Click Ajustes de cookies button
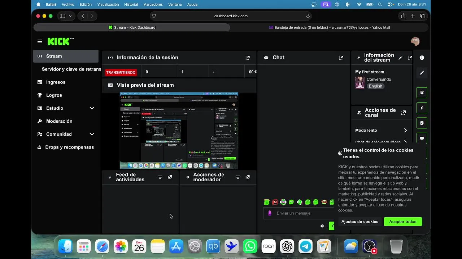This screenshot has height=259, width=462. click(x=360, y=222)
